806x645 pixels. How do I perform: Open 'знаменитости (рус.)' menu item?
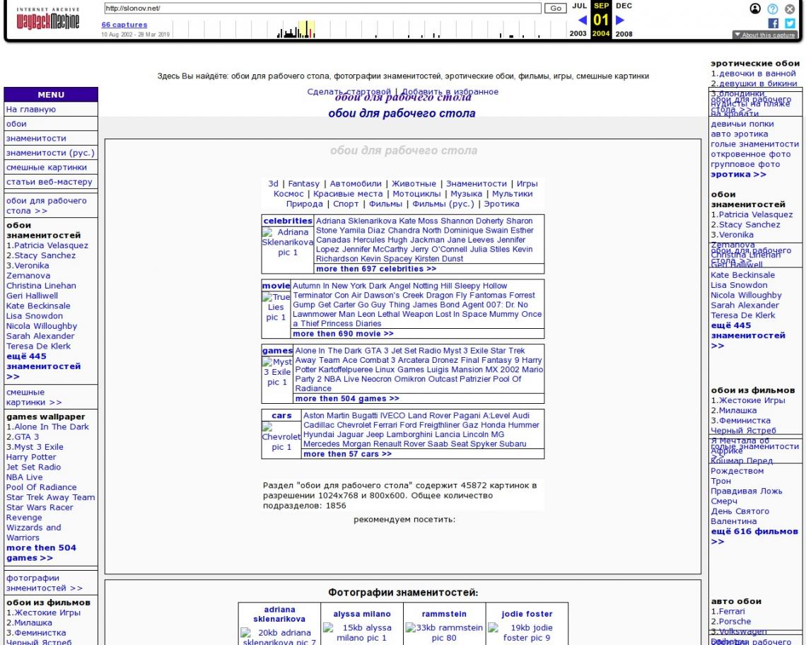click(x=50, y=152)
